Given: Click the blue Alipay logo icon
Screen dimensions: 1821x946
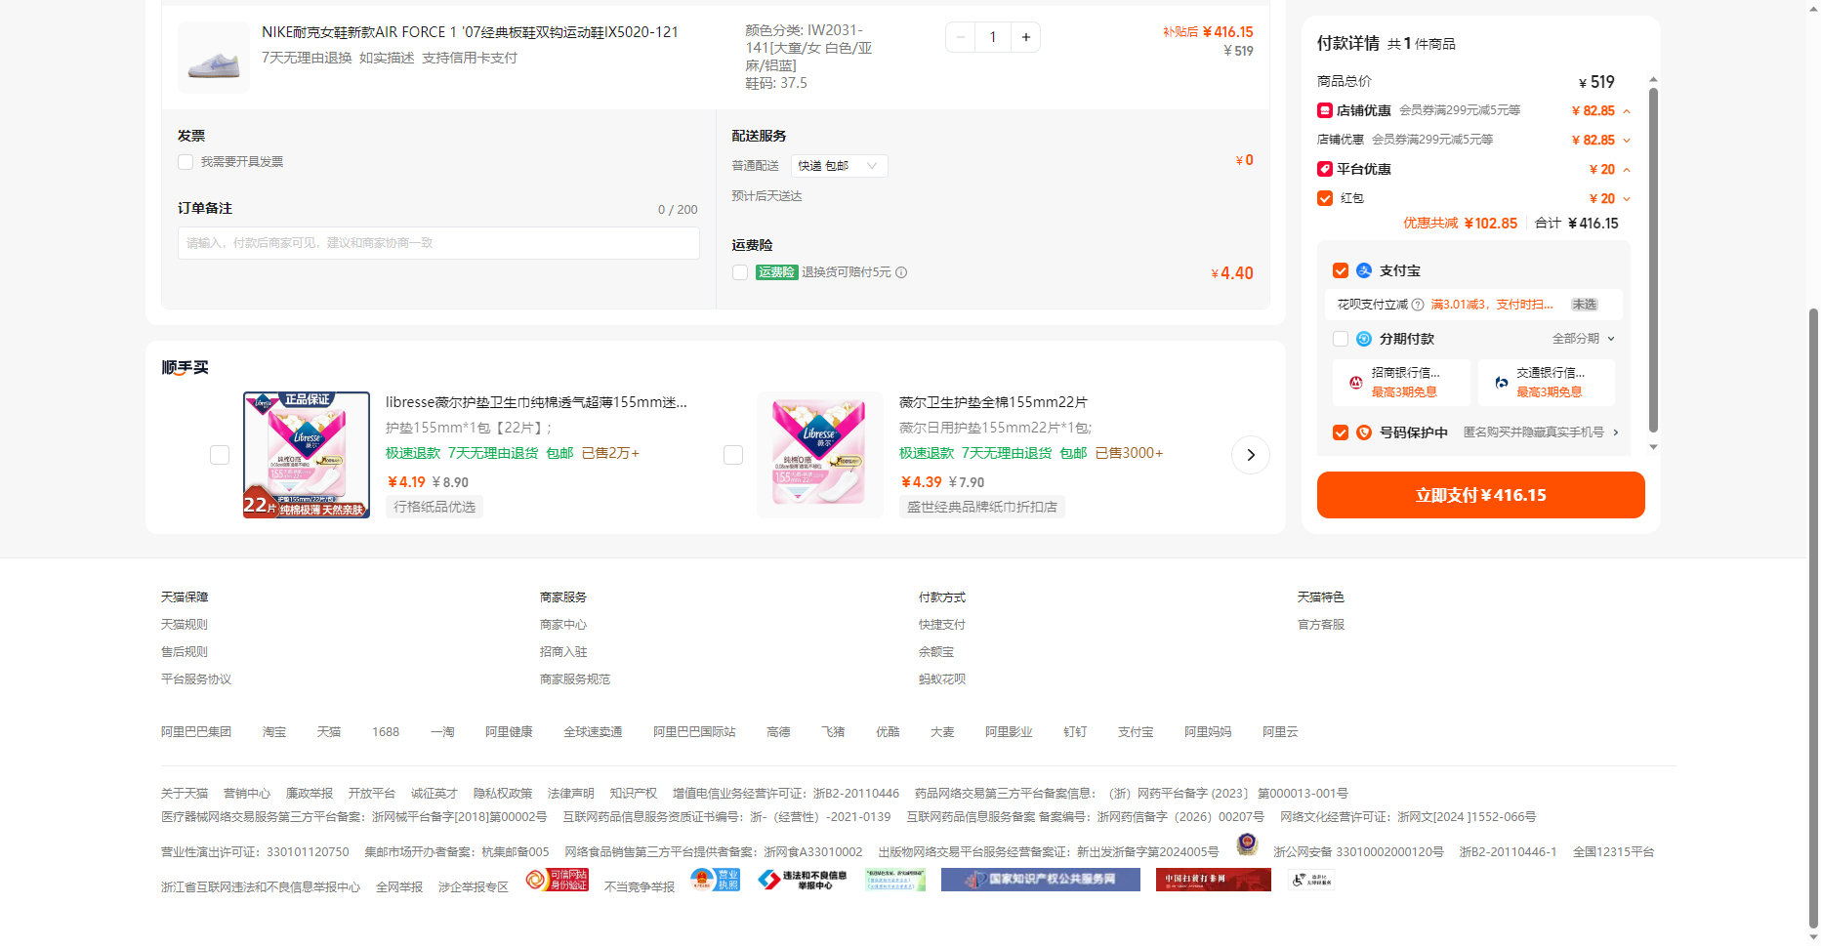Looking at the screenshot, I should pyautogui.click(x=1364, y=270).
